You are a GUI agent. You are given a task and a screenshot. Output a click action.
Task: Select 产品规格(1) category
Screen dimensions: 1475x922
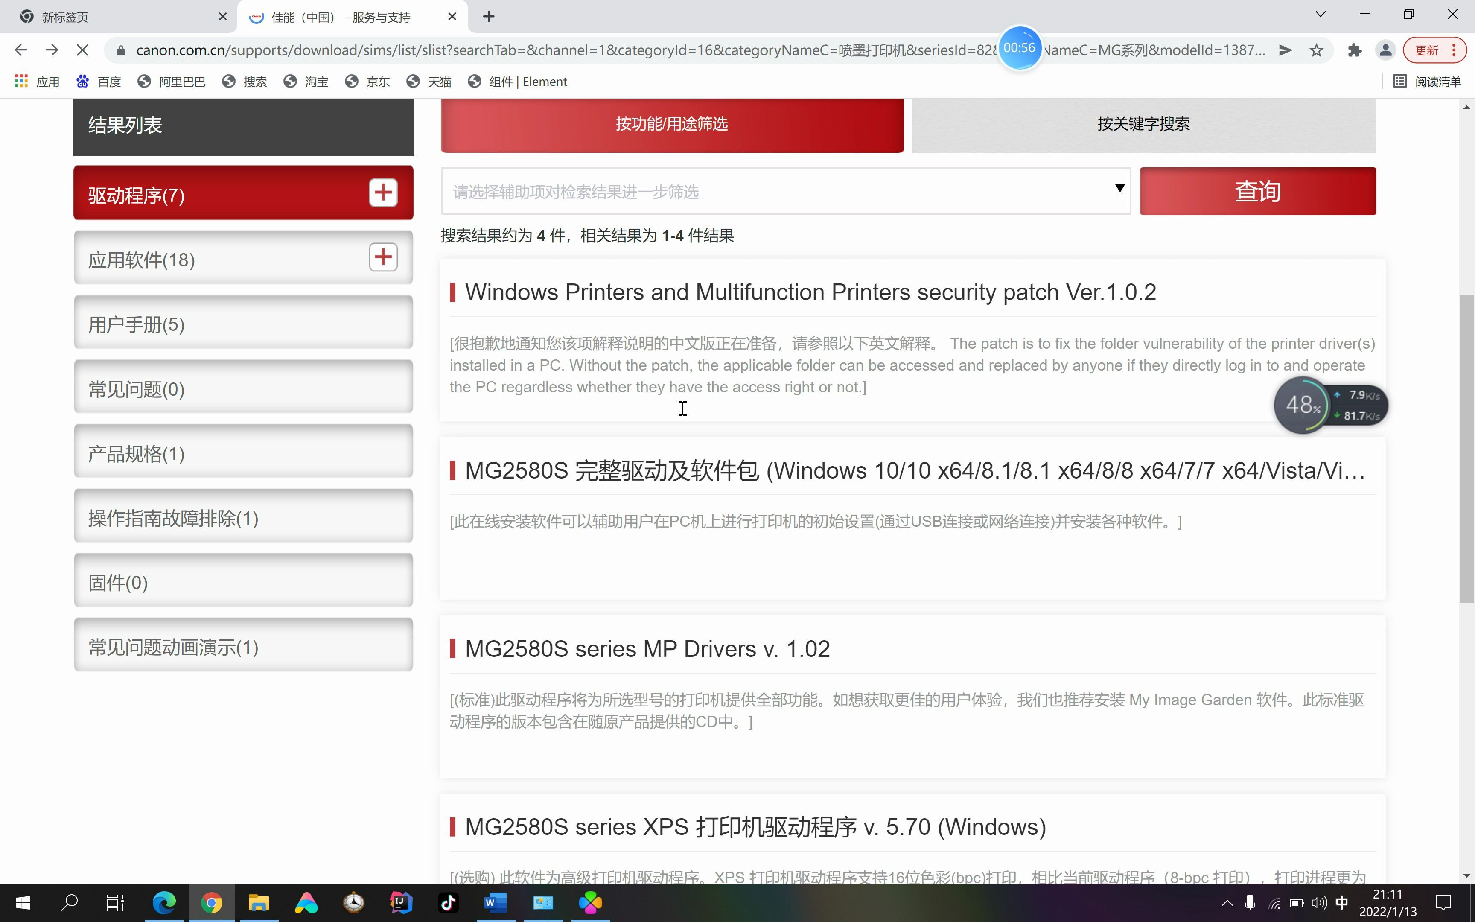click(243, 451)
